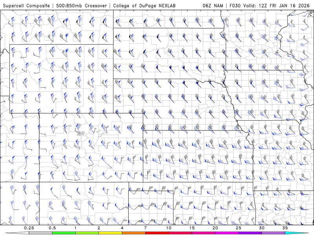Select the yellow 2–4 legend color segment
Viewport: 314px width, 235px height.
point(110,233)
